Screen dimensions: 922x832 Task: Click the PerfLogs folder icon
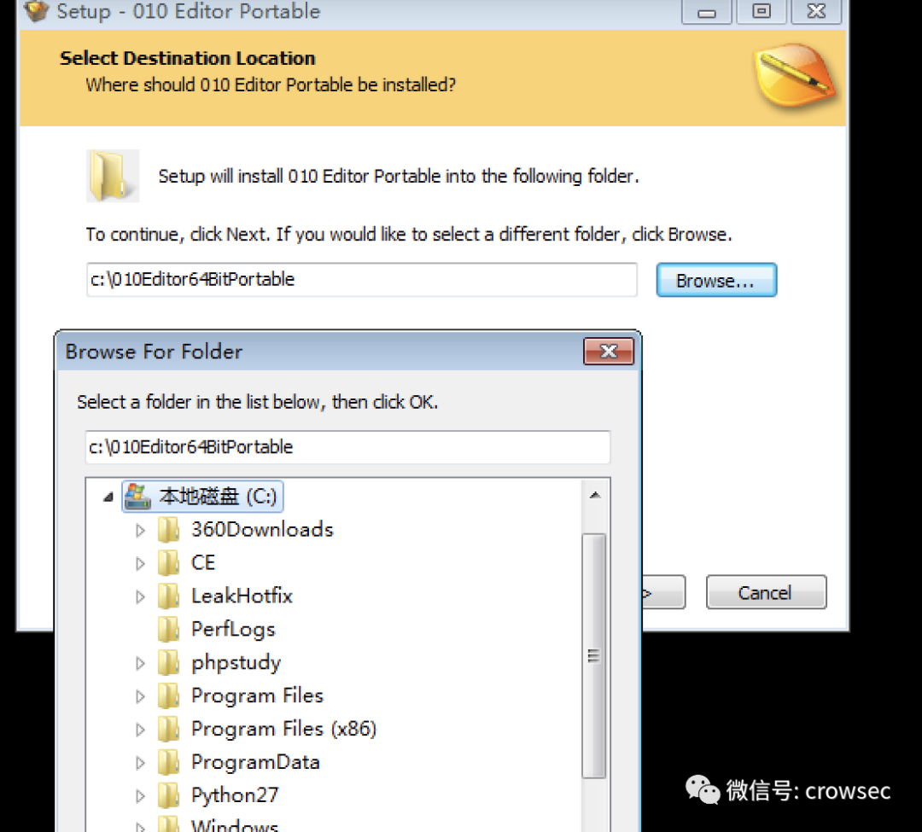168,629
